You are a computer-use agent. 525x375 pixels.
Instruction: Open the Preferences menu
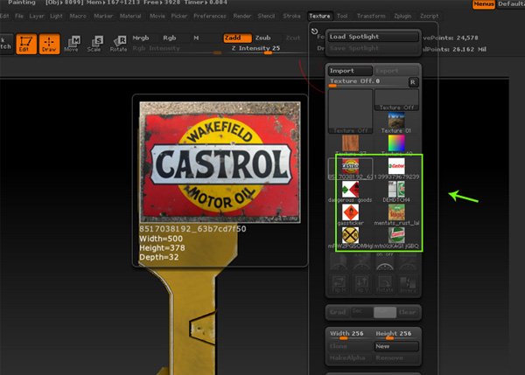(x=210, y=16)
